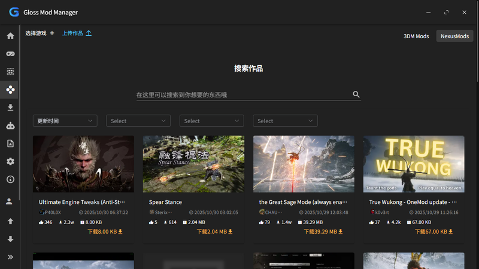Click the 上传作品 link
479x269 pixels.
[x=77, y=33]
